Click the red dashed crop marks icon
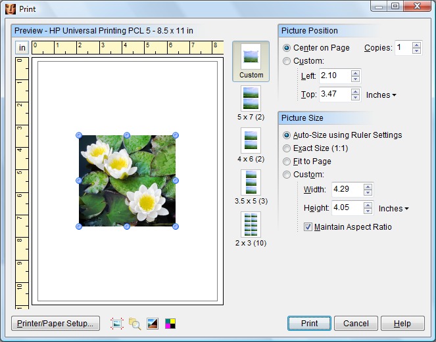The image size is (436, 342). pyautogui.click(x=117, y=323)
